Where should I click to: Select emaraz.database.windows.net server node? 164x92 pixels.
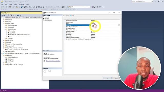point(22,53)
